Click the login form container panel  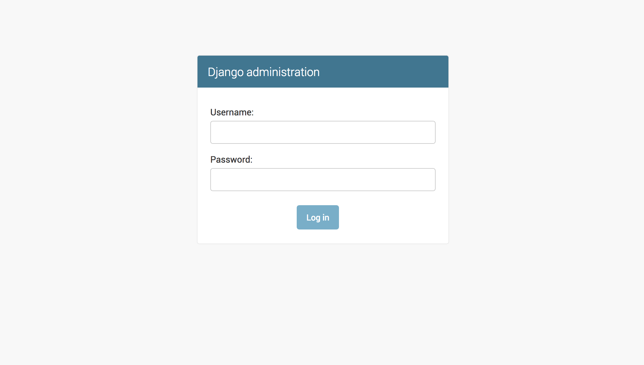point(322,149)
